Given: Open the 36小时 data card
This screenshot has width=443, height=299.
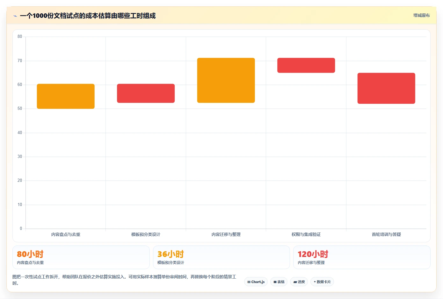Looking at the screenshot, I should (221, 257).
